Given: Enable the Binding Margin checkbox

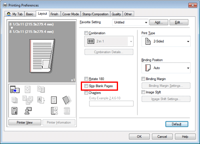Looking at the screenshot, I should click(x=143, y=79).
